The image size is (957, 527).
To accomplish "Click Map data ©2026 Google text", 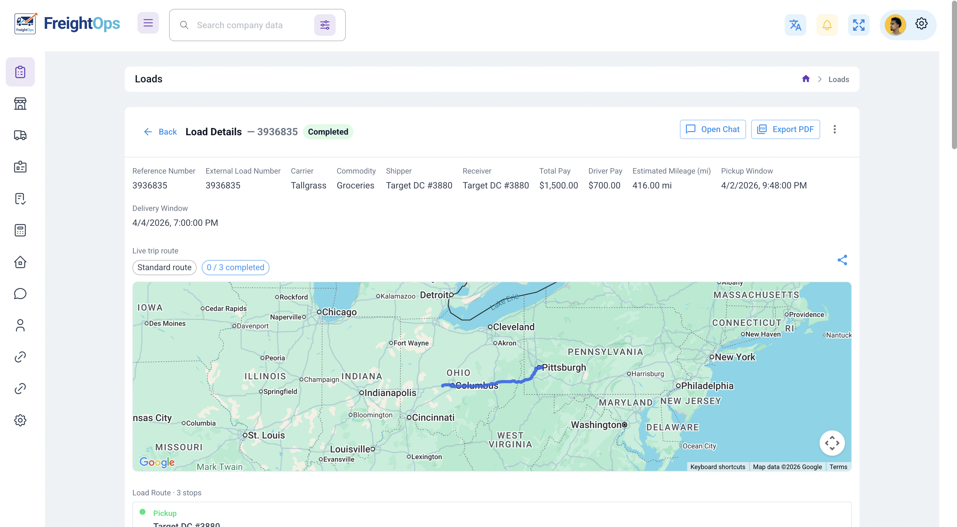I will pyautogui.click(x=787, y=467).
